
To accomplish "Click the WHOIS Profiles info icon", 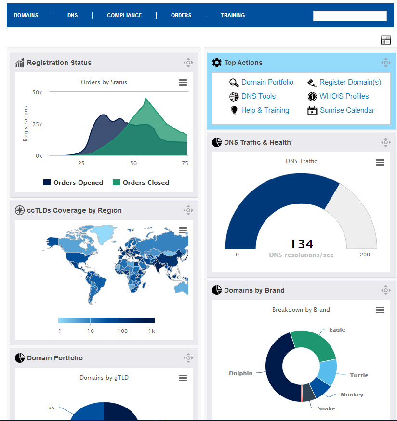I will click(312, 96).
